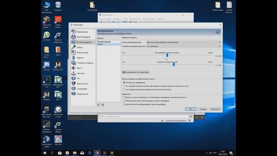The image size is (277, 156).
Task: Select the mono to stereo radio option
Action: click(124, 83)
